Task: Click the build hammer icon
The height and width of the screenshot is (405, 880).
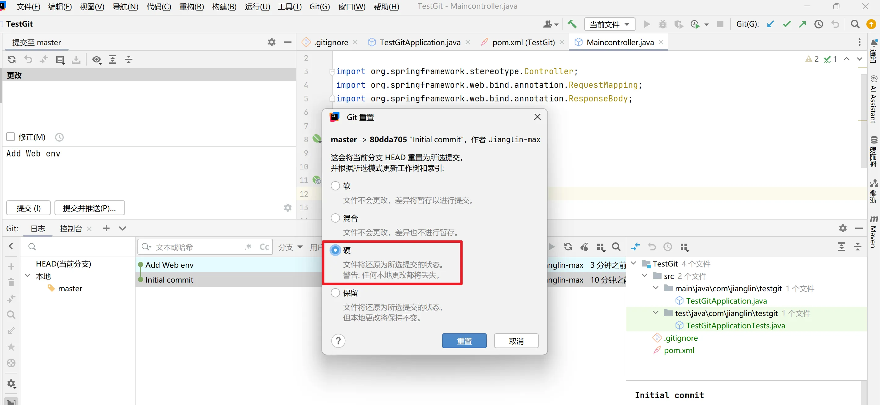Action: point(572,24)
